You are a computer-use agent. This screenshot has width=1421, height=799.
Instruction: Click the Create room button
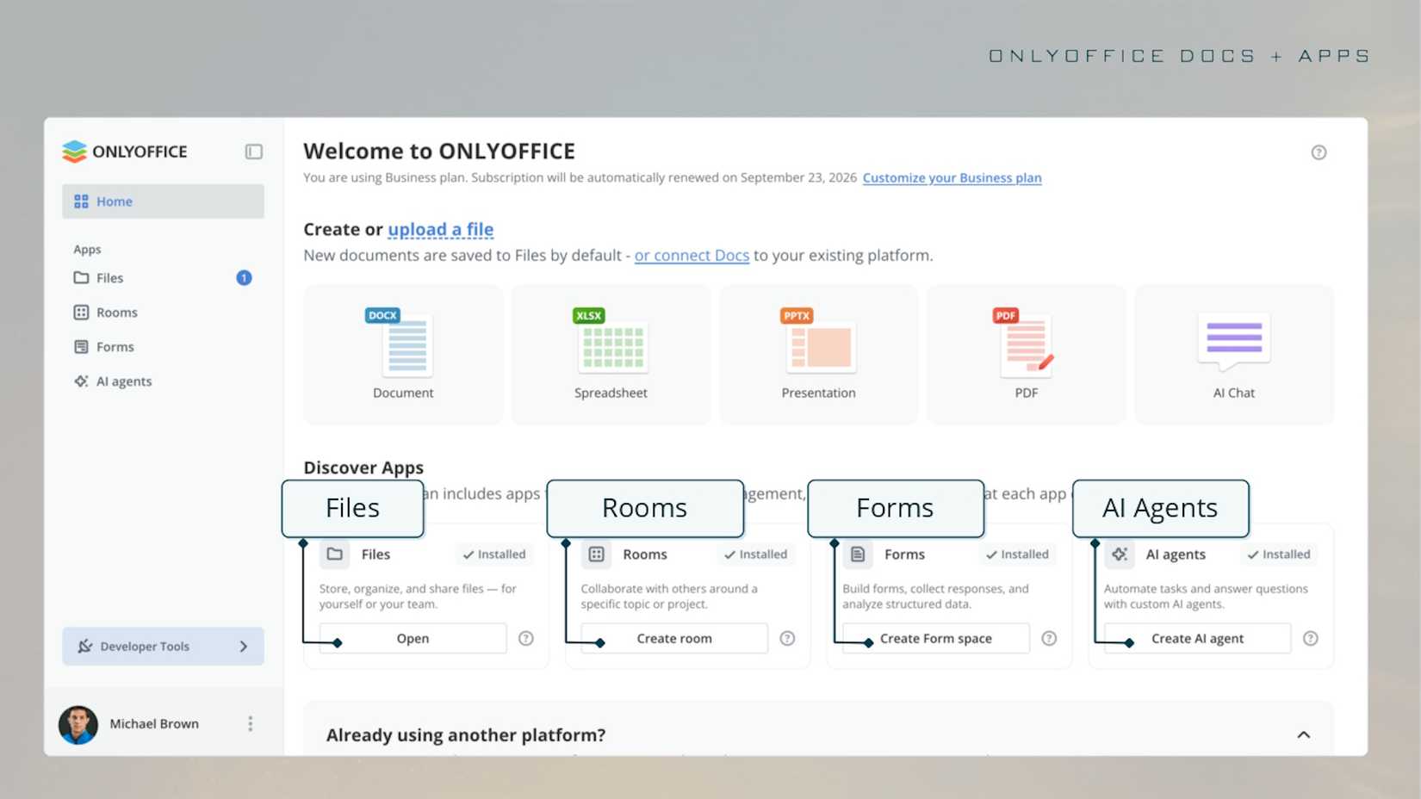pyautogui.click(x=674, y=639)
